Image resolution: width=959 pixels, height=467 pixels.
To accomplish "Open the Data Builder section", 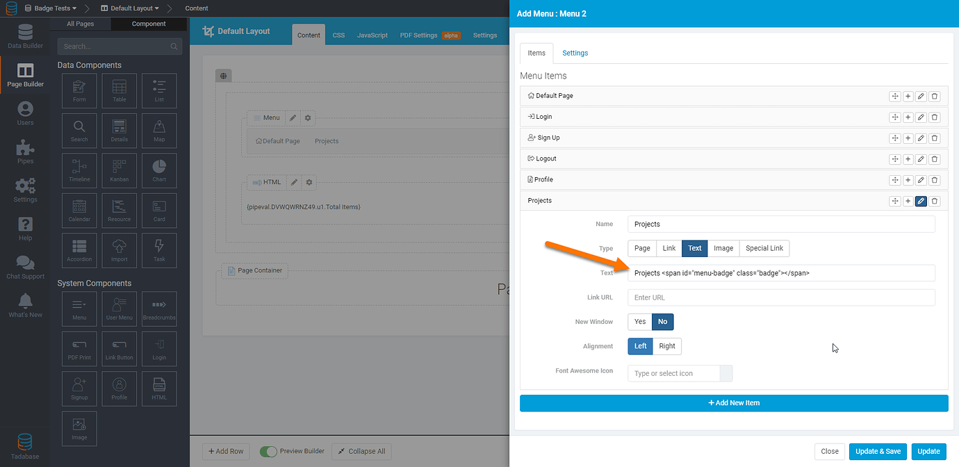I will pyautogui.click(x=25, y=35).
